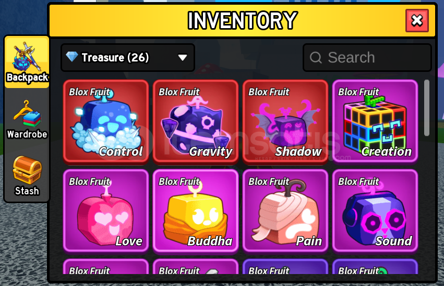The width and height of the screenshot is (444, 286).
Task: Click the dropdown arrow beside Treasure
Action: pyautogui.click(x=183, y=58)
